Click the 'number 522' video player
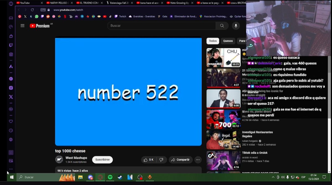This screenshot has width=332, height=185. point(128,92)
